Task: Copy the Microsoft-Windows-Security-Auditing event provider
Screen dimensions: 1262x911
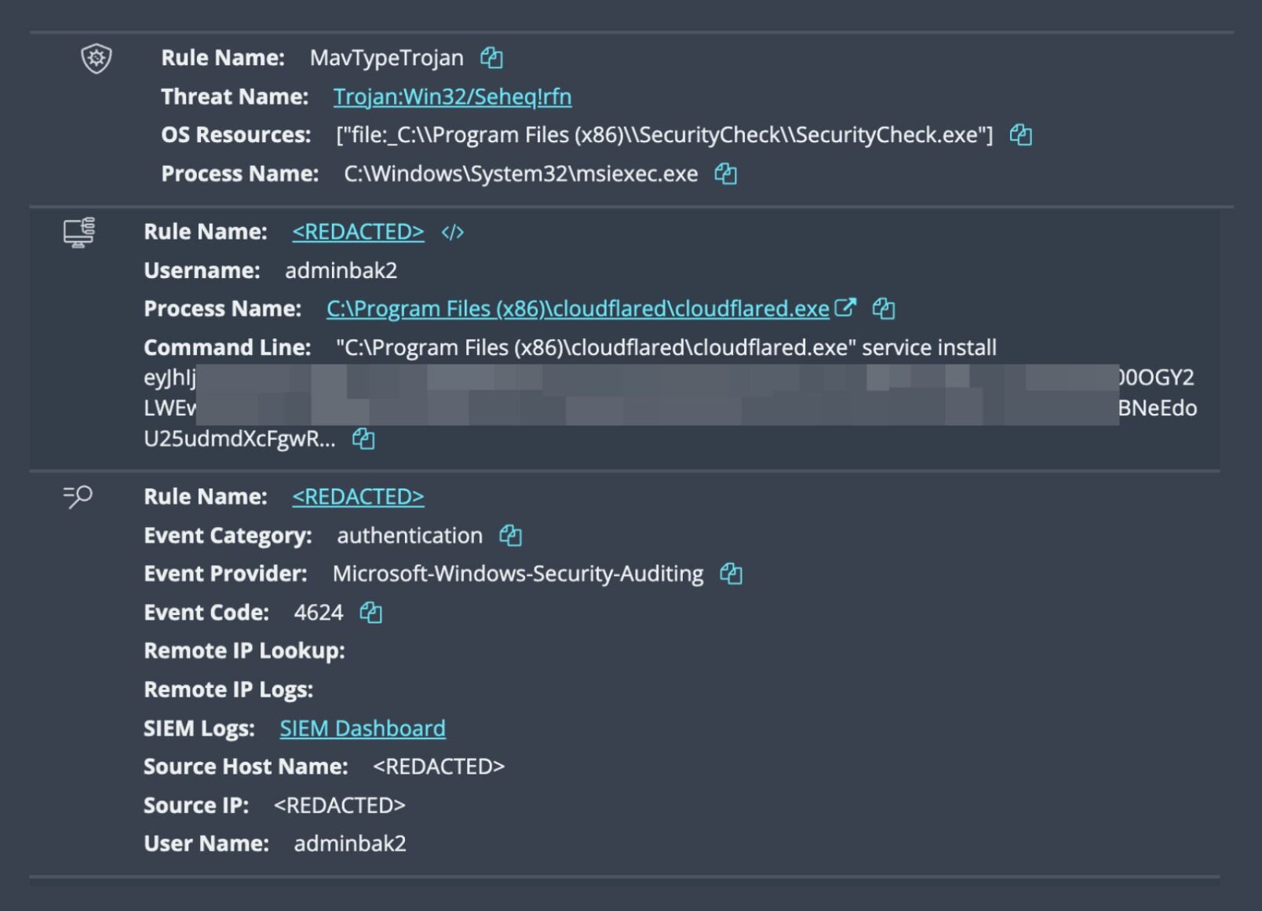Action: [731, 574]
